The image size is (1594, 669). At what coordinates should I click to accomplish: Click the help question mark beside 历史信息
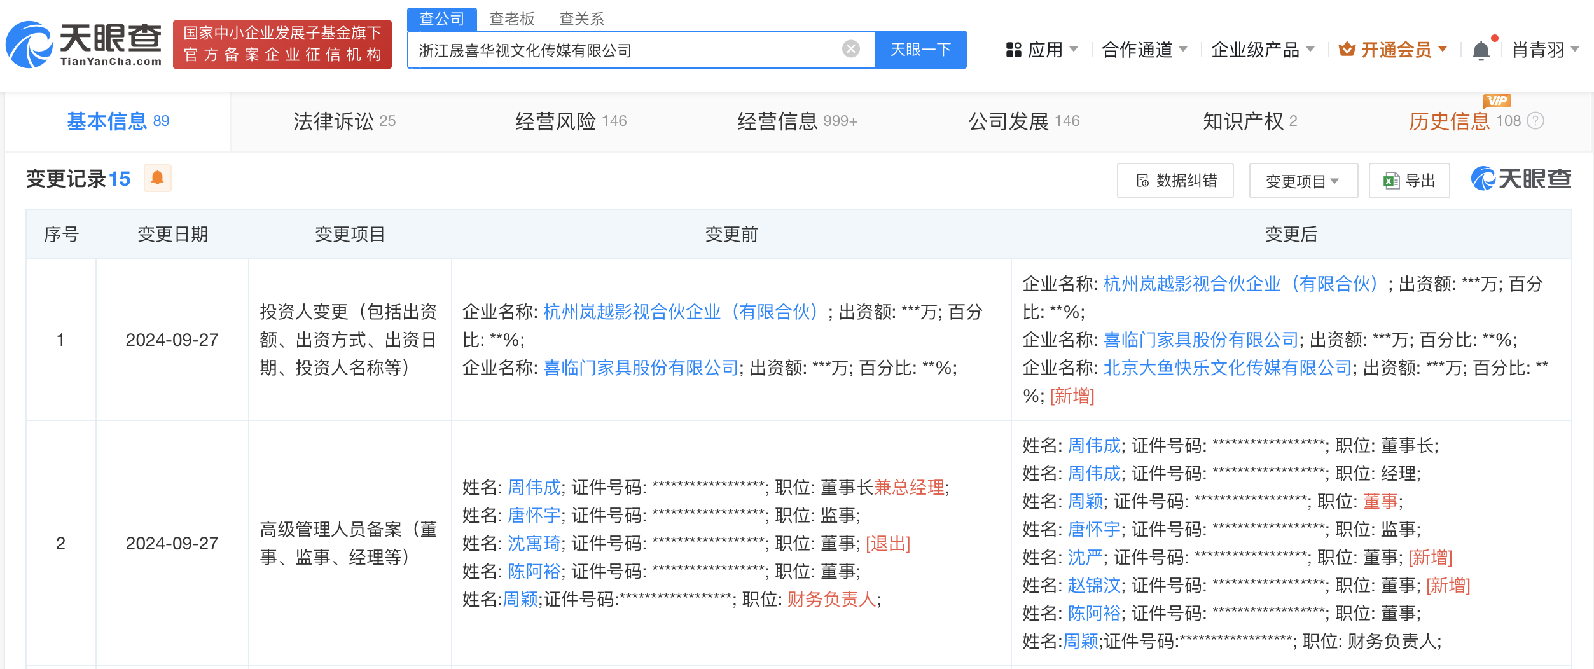tap(1535, 121)
